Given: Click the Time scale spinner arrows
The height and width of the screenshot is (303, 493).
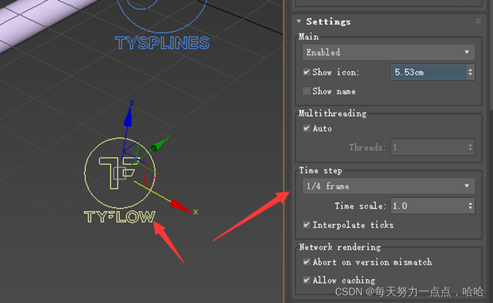Looking at the screenshot, I should tap(471, 206).
